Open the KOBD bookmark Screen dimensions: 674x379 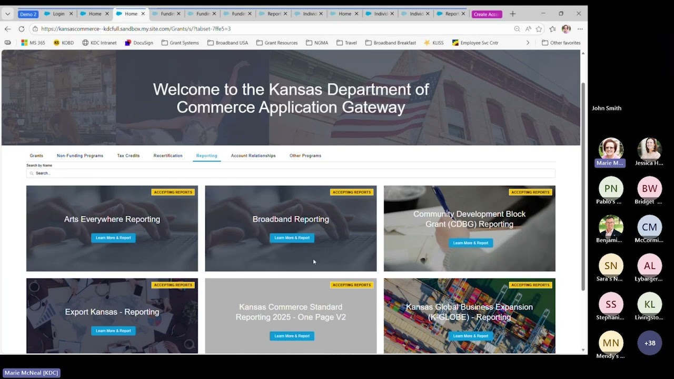click(x=64, y=43)
